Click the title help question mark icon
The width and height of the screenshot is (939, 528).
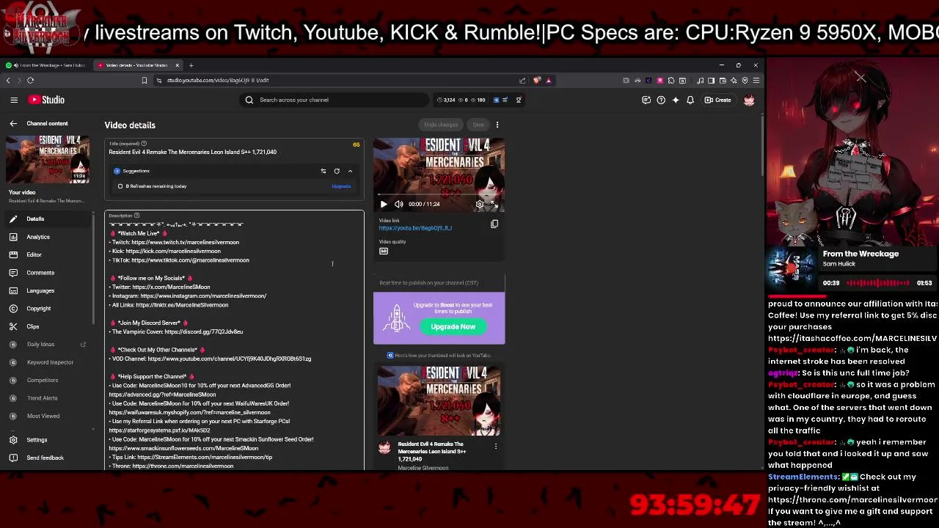pos(144,143)
